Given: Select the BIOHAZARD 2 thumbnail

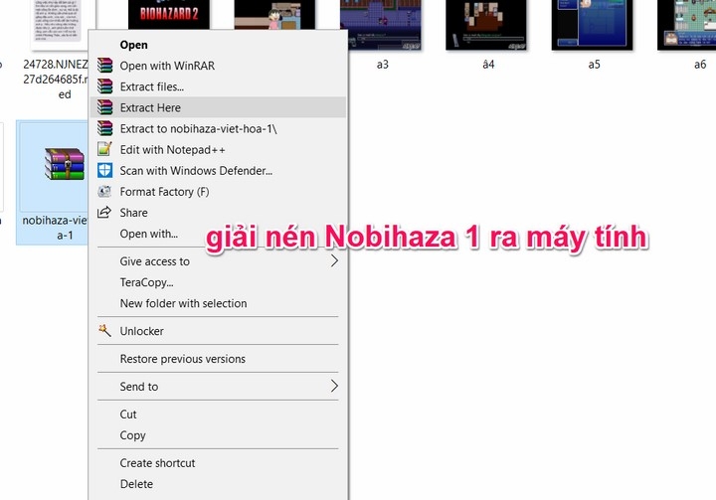Looking at the screenshot, I should tap(169, 15).
